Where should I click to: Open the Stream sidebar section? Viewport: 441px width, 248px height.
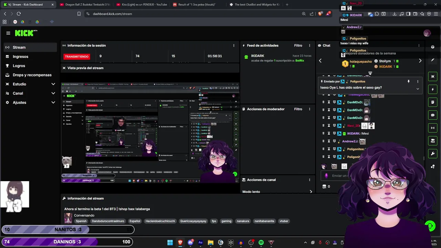point(30,47)
